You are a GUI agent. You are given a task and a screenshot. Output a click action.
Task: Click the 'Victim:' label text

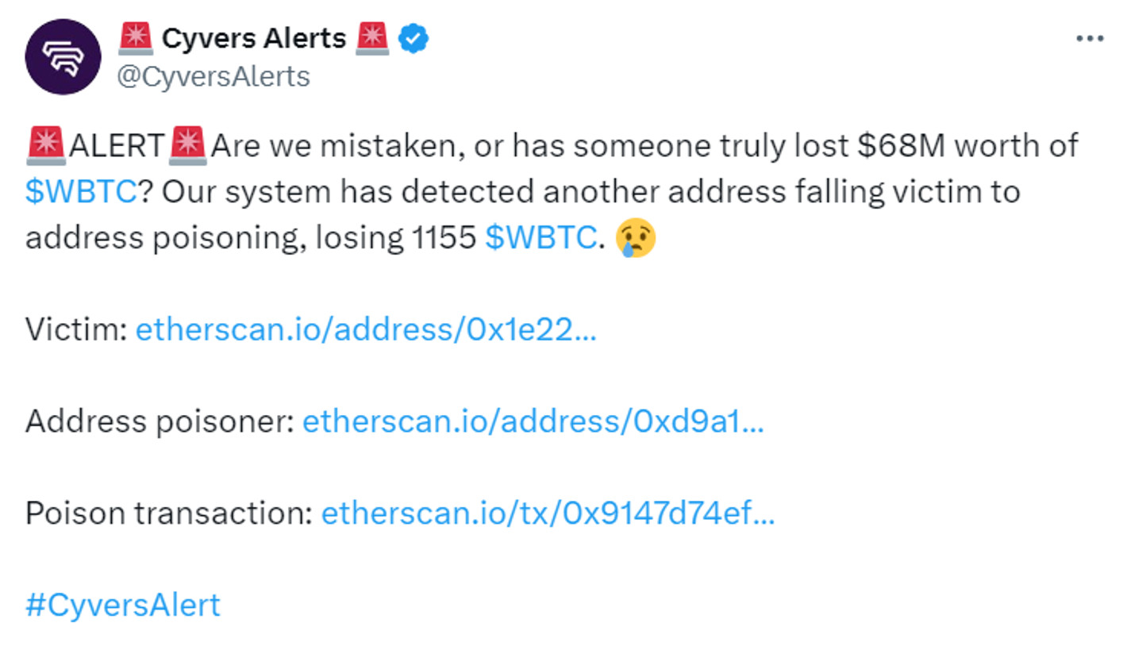coord(77,329)
